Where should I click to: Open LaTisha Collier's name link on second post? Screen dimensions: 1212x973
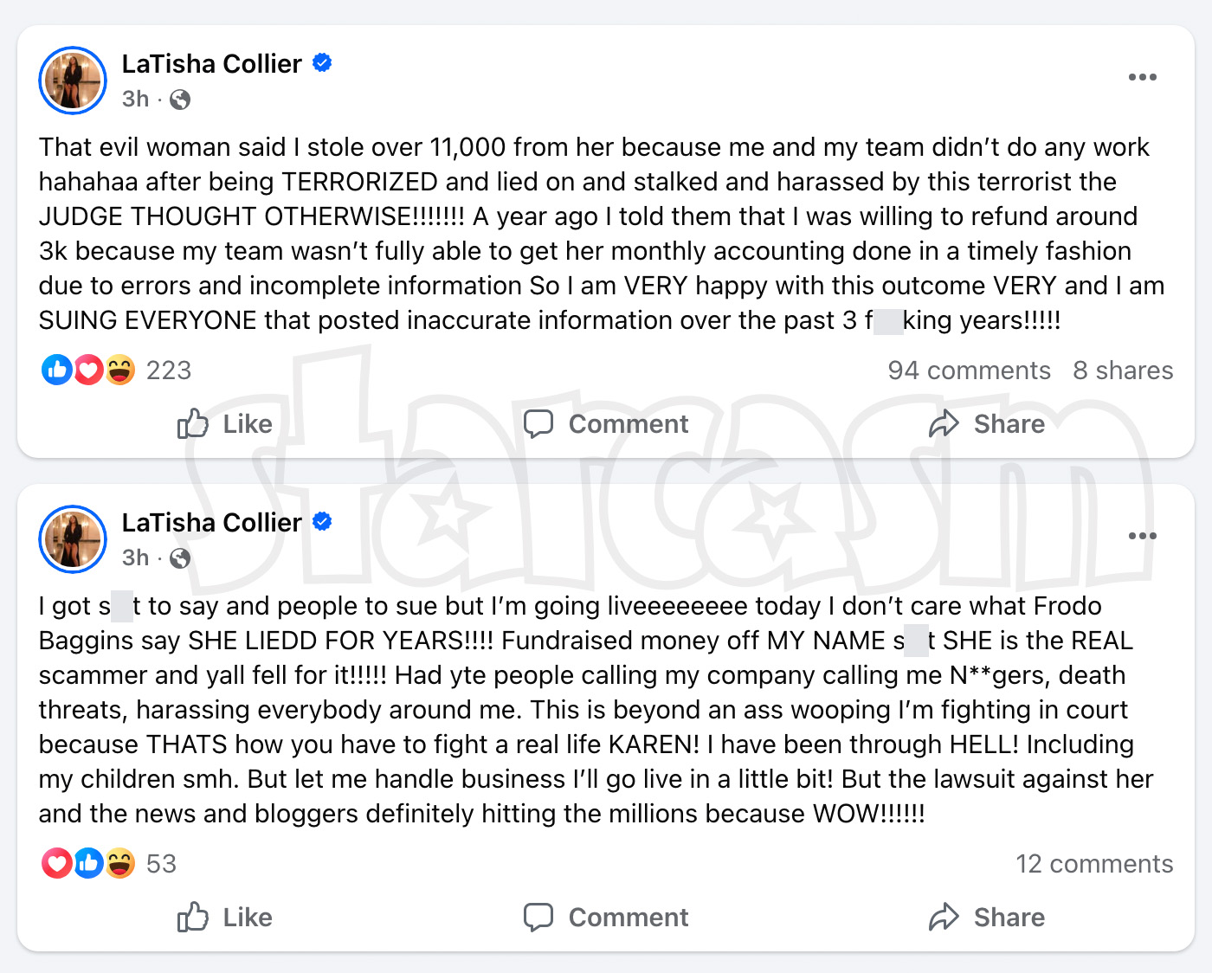pyautogui.click(x=211, y=523)
